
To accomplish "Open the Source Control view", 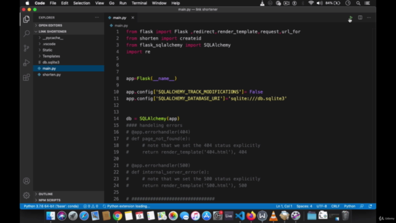I will (26, 48).
